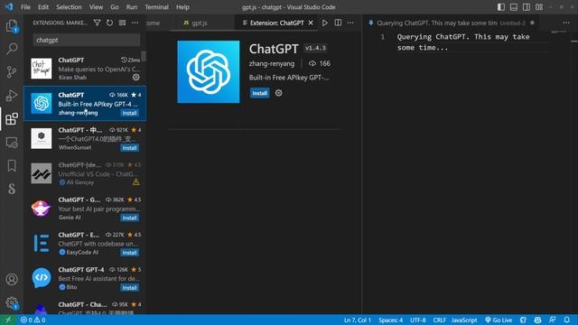
Task: Close the Extension: ChatGPT tab
Action: pyautogui.click(x=311, y=23)
